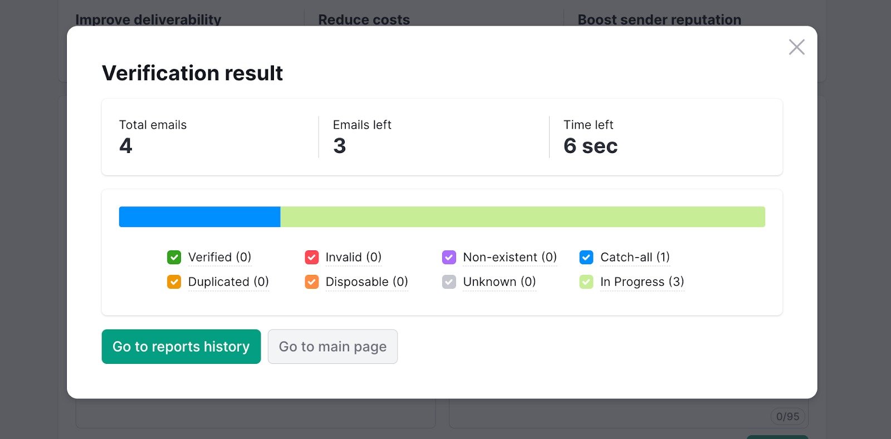Image resolution: width=891 pixels, height=439 pixels.
Task: Click the Verified (0) label
Action: (x=219, y=257)
